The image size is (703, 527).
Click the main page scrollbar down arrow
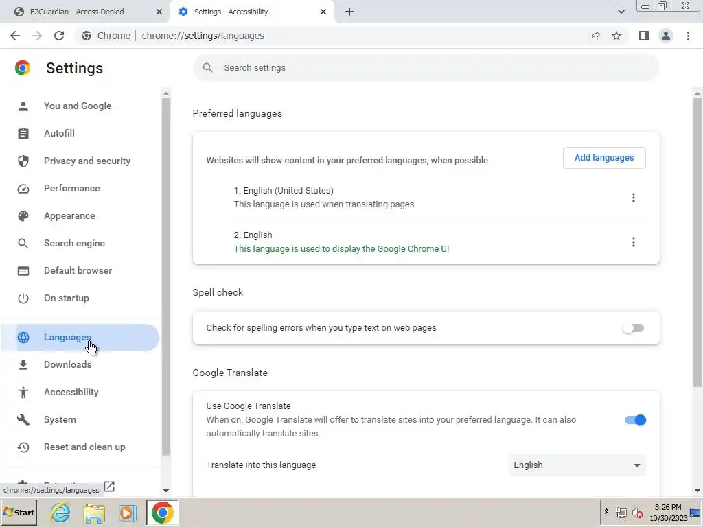pyautogui.click(x=698, y=491)
